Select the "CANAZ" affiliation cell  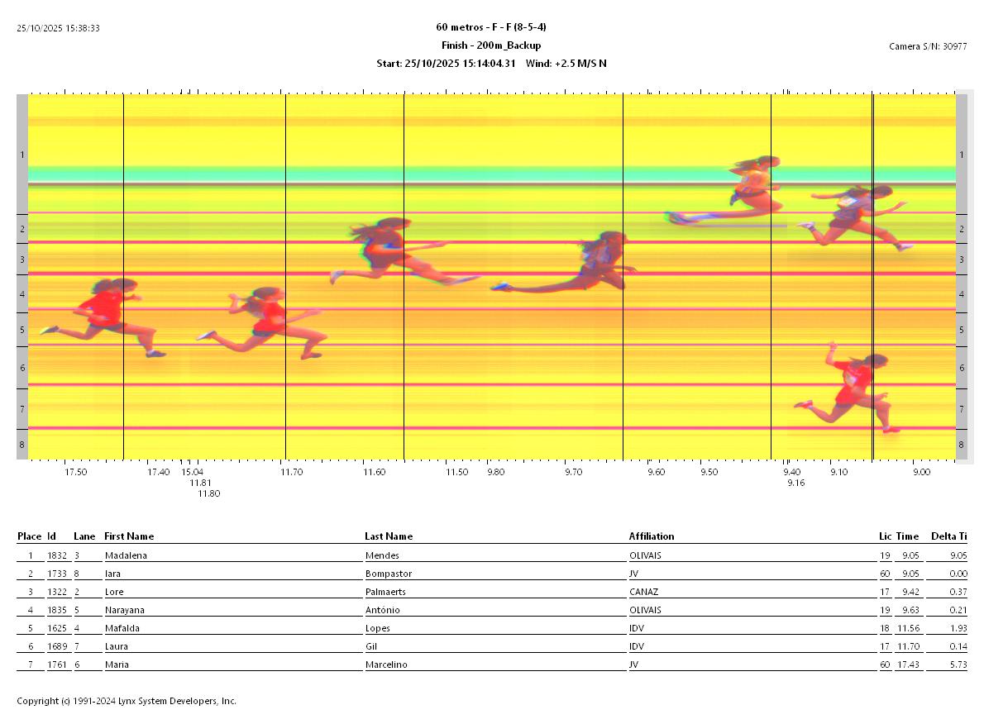coord(644,592)
